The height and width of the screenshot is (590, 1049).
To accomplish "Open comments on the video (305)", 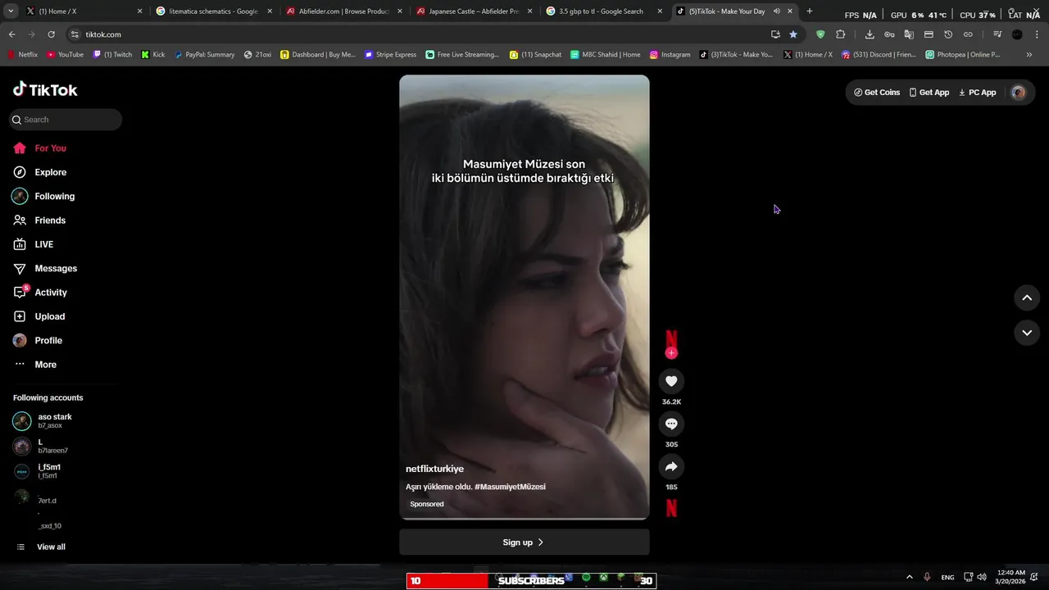I will click(x=671, y=424).
